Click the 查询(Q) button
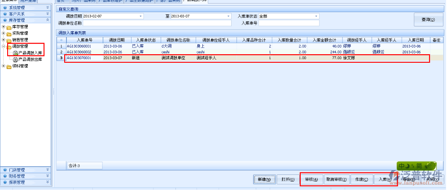This screenshot has width=447, height=190. 428,20
